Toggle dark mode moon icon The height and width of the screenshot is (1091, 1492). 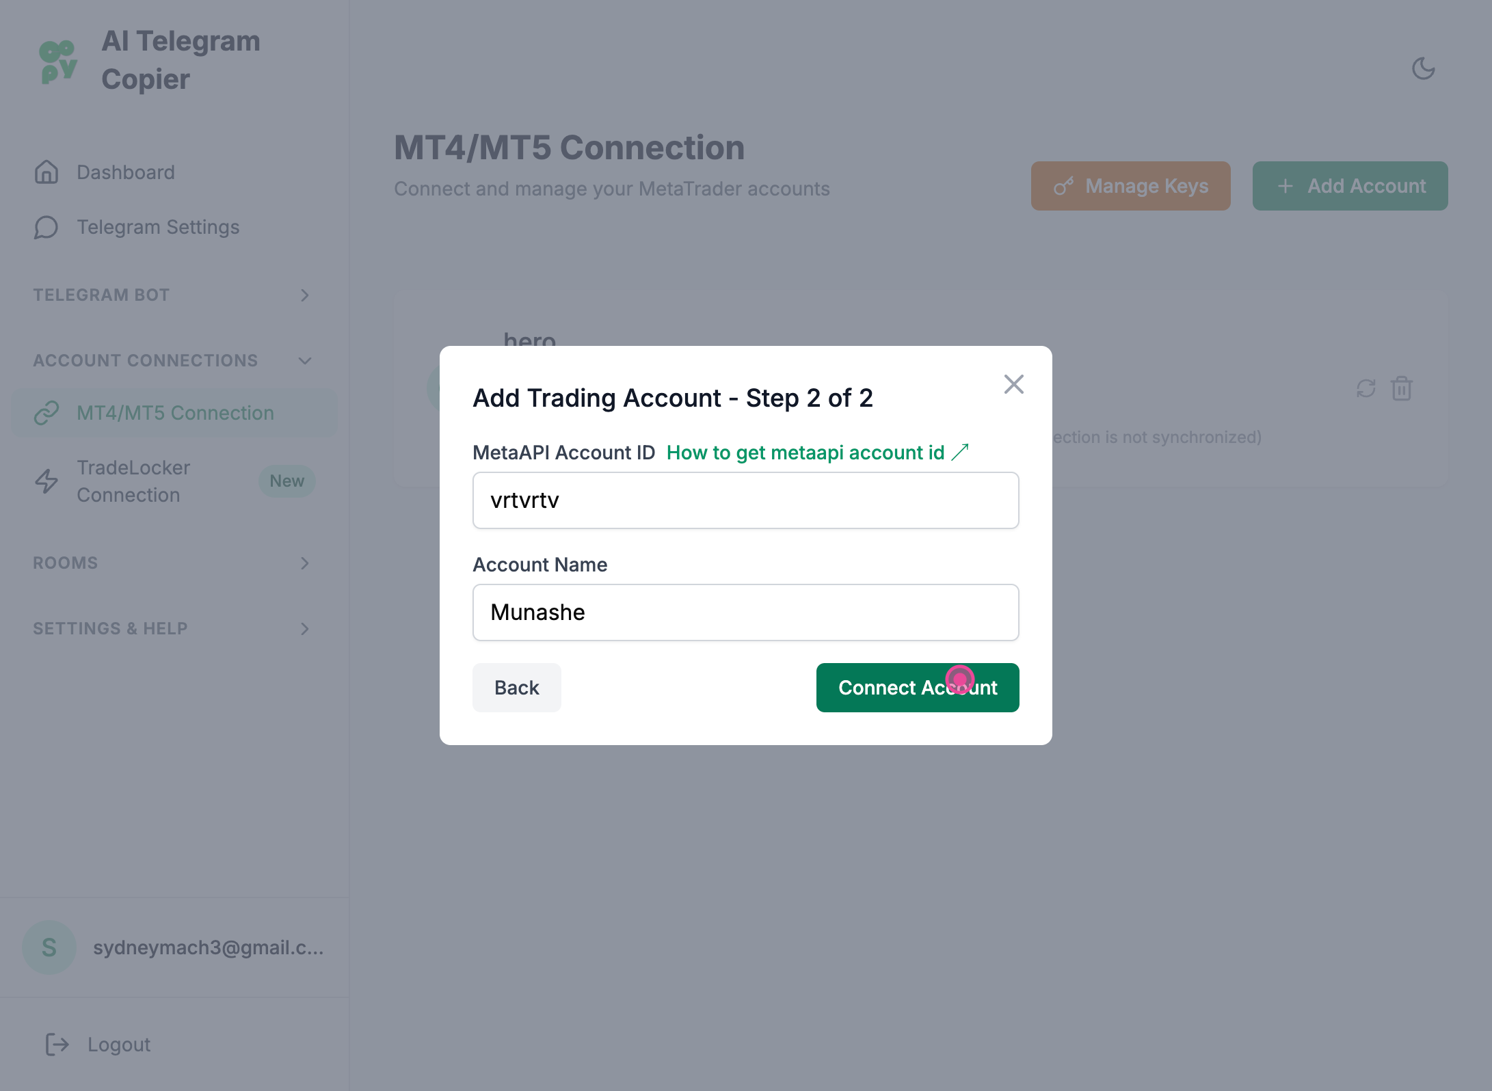click(x=1423, y=68)
